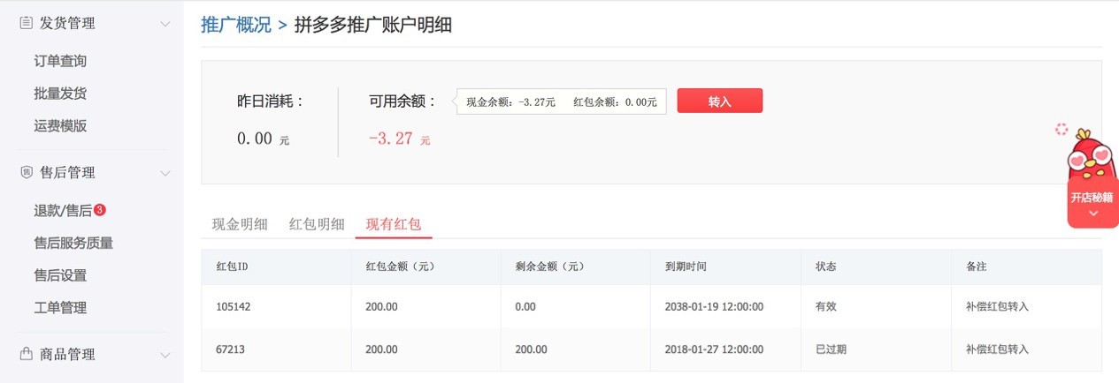Expand the 开店秘籍 arrow below the mascot
Image resolution: width=1119 pixels, height=383 pixels.
tap(1093, 214)
